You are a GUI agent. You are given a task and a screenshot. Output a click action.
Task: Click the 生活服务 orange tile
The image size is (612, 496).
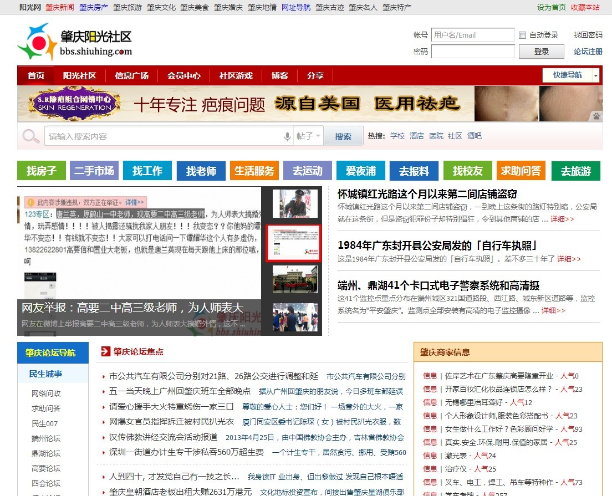254,171
